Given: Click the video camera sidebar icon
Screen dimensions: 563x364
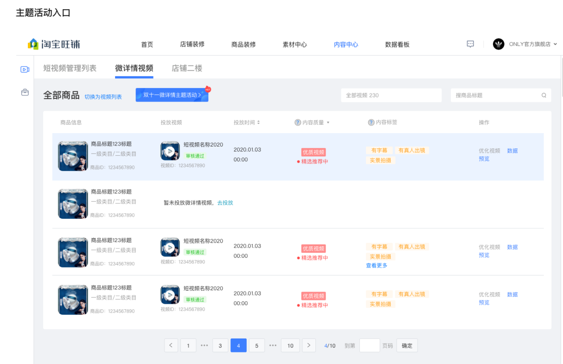Looking at the screenshot, I should click(x=25, y=70).
